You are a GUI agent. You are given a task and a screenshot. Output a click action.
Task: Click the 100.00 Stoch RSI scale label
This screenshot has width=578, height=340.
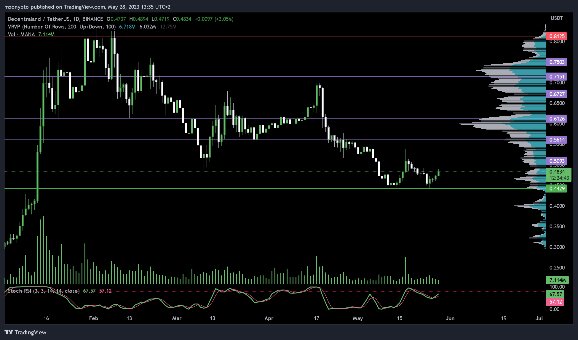tap(557, 287)
